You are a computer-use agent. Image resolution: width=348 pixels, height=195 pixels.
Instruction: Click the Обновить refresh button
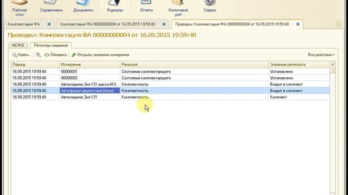55,55
